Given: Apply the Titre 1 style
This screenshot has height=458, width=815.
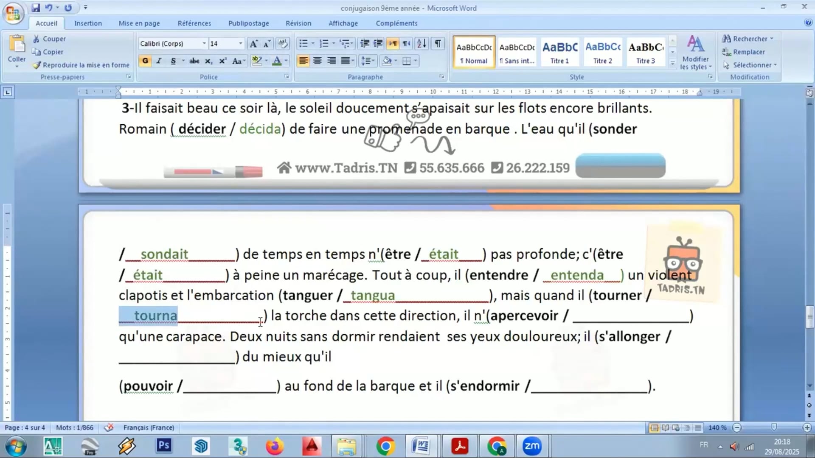Looking at the screenshot, I should point(559,52).
